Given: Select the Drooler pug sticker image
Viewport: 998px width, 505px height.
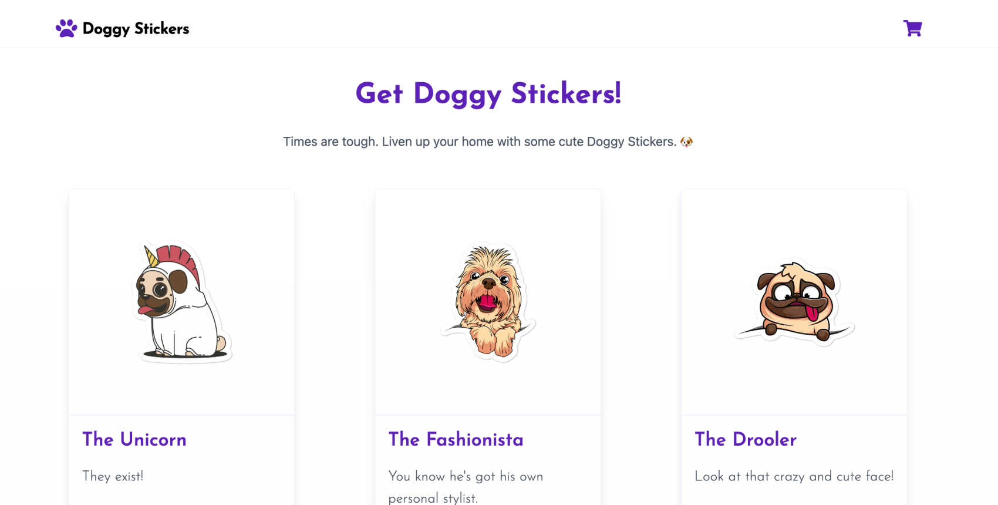Looking at the screenshot, I should (x=794, y=302).
